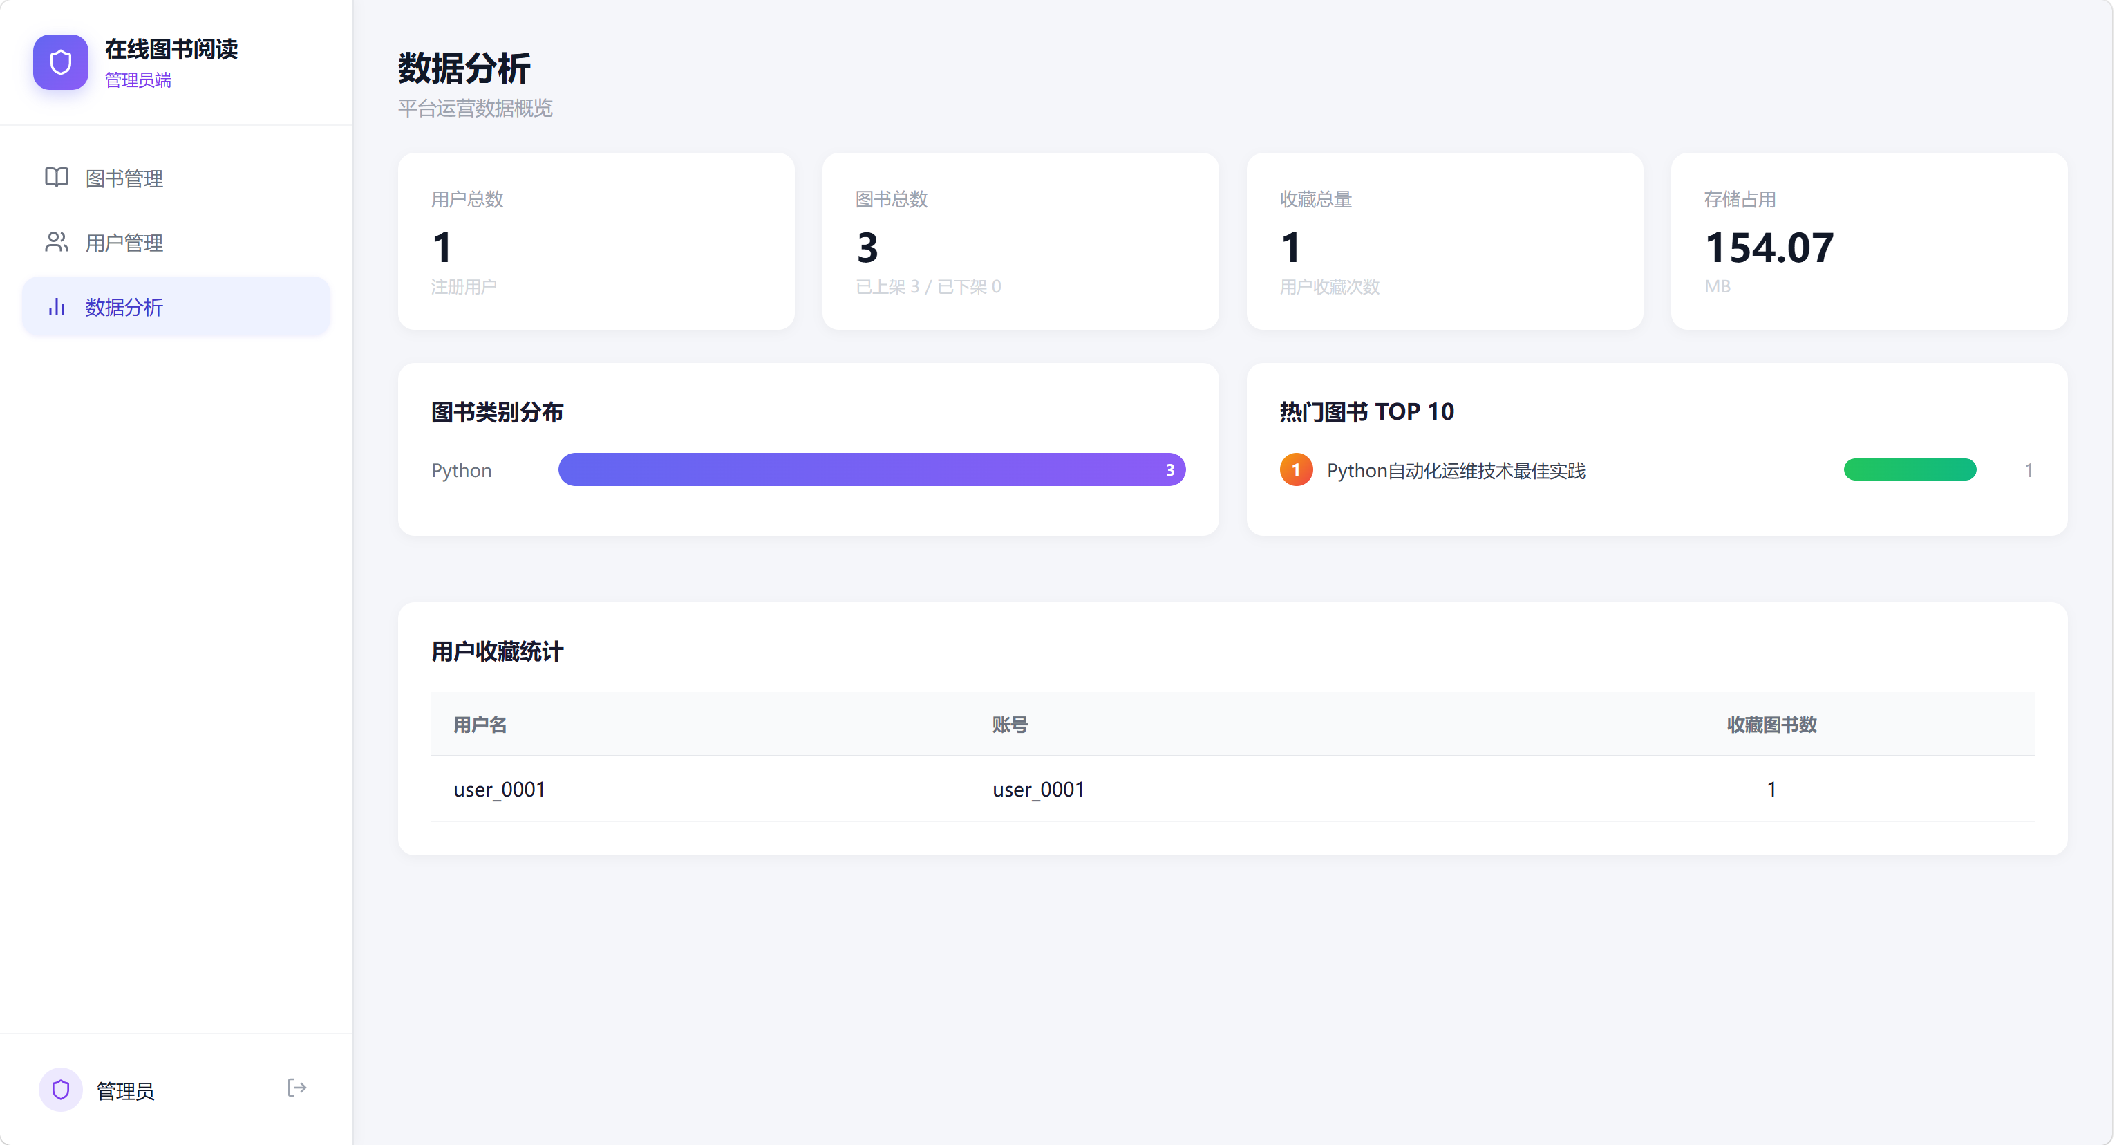The image size is (2117, 1145).
Task: Click the logout arrow icon
Action: [x=297, y=1088]
